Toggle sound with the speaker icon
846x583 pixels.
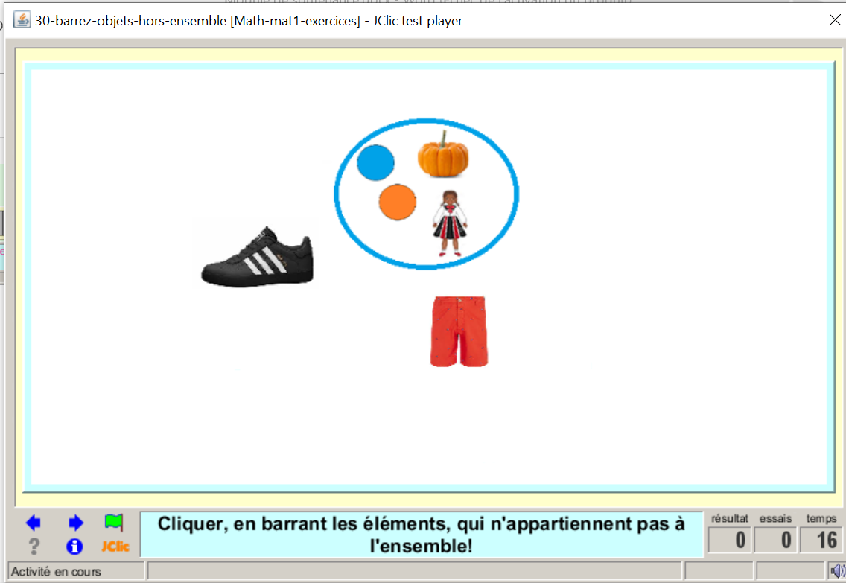837,571
